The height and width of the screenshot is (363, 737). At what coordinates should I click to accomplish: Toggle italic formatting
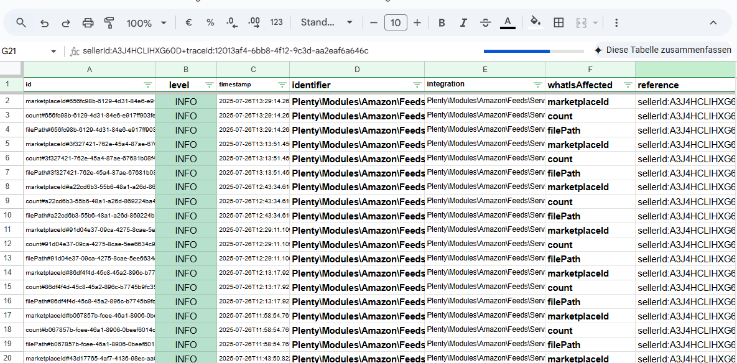[463, 23]
